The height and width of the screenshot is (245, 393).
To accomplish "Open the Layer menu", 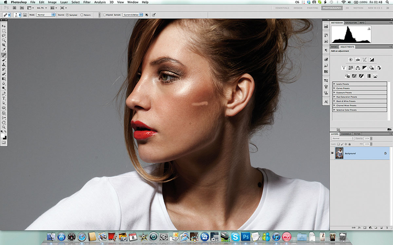I will pos(64,2).
